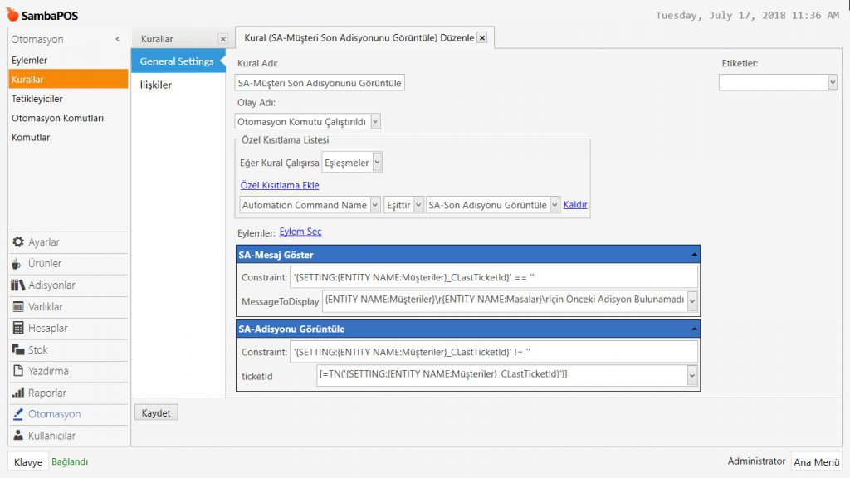
Task: Open Raporlar reports section
Action: pyautogui.click(x=46, y=393)
